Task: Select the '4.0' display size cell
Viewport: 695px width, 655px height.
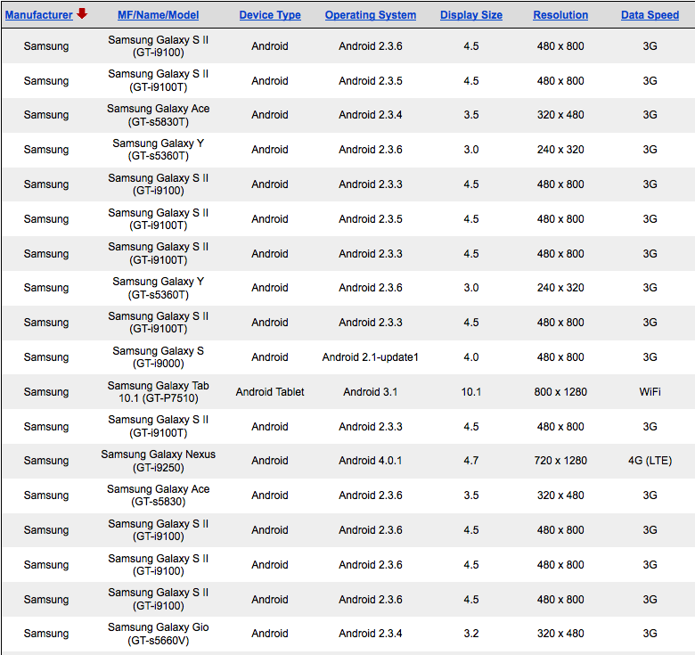Action: (471, 357)
